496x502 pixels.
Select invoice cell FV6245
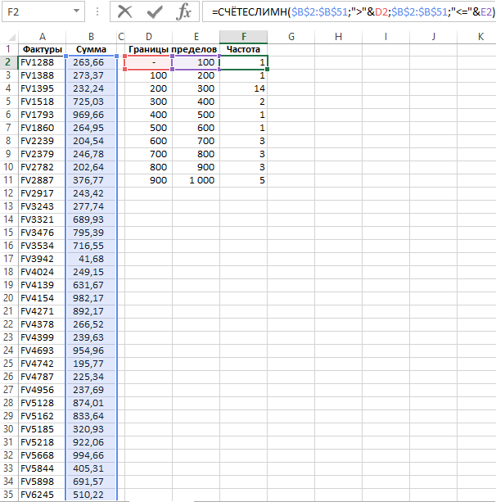[42, 495]
